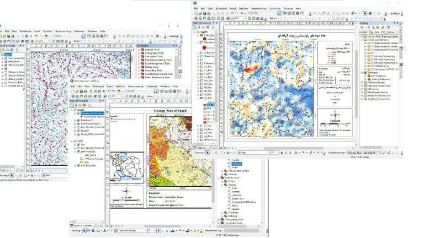Click dark red class swatch under Zn_Raw

(205, 122)
